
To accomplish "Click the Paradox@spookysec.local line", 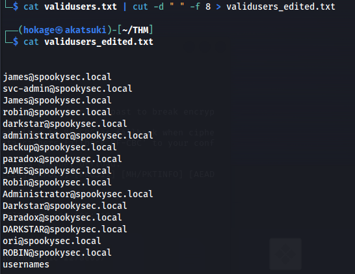I will (62, 218).
